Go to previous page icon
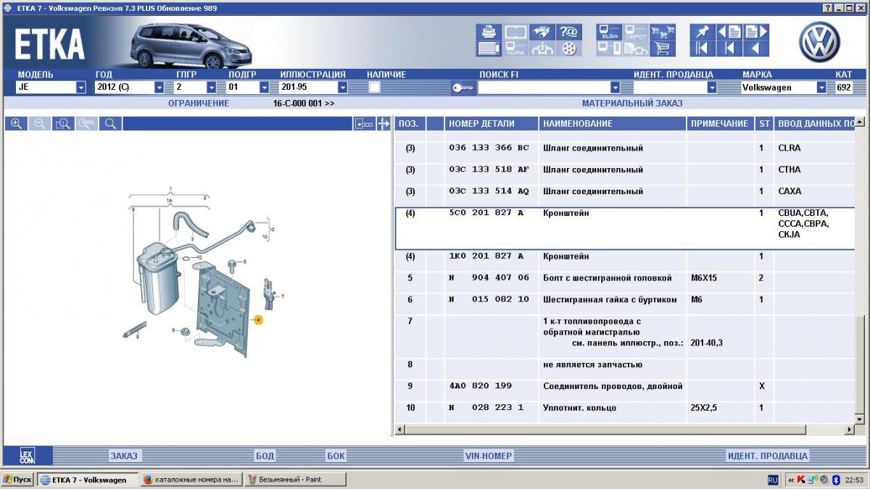Image resolution: width=870 pixels, height=489 pixels. point(729,33)
